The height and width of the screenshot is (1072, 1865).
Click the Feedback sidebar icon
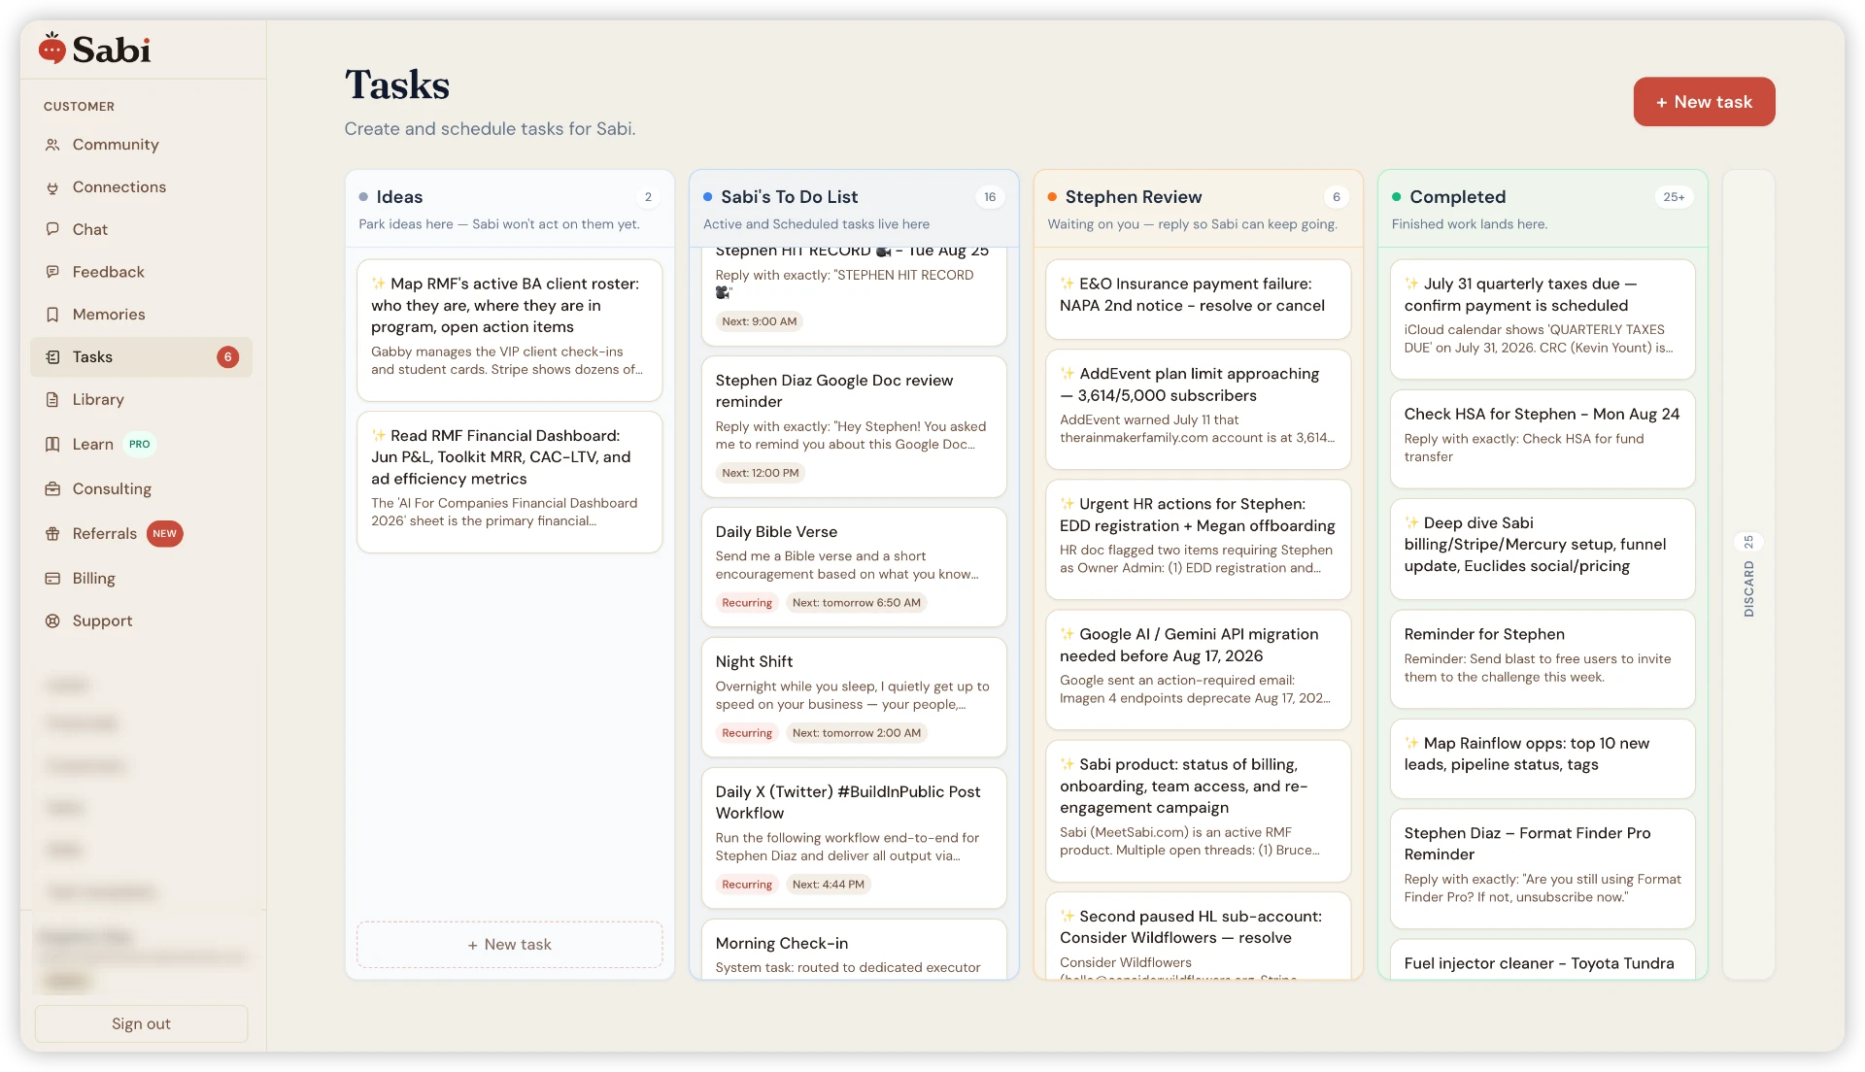[52, 272]
